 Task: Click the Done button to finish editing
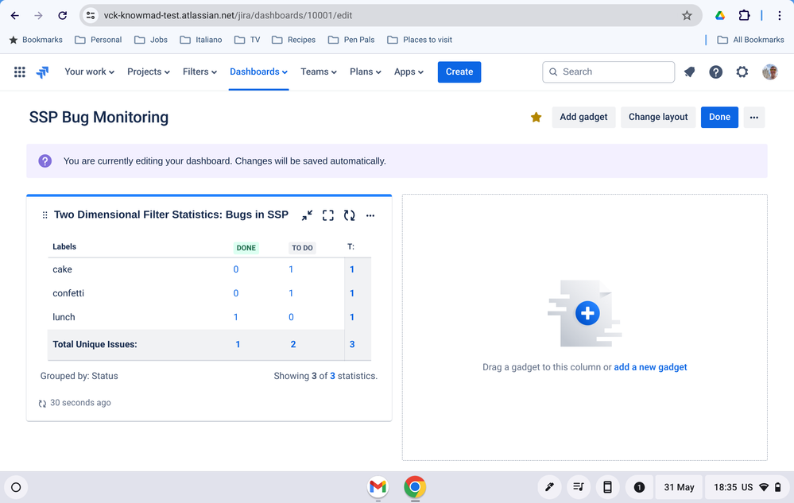tap(719, 118)
